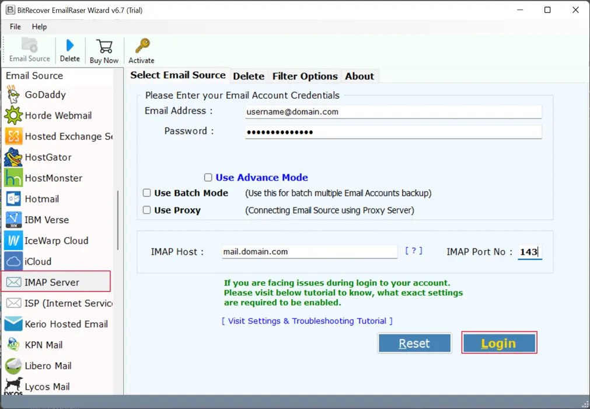Select the IceWarp Cloud icon
This screenshot has height=409, width=590.
[13, 240]
